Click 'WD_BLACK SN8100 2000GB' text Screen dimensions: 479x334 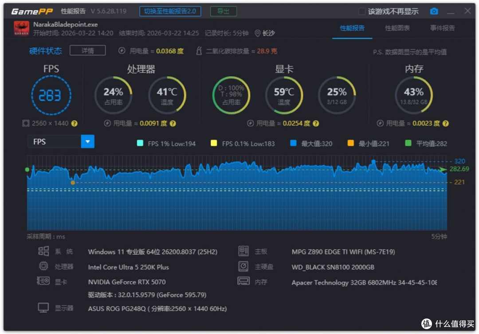click(x=333, y=267)
